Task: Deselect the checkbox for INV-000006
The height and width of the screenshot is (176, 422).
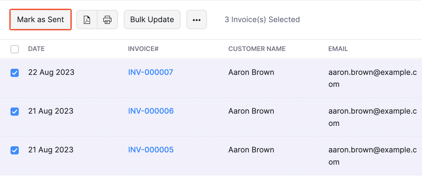Action: [15, 112]
